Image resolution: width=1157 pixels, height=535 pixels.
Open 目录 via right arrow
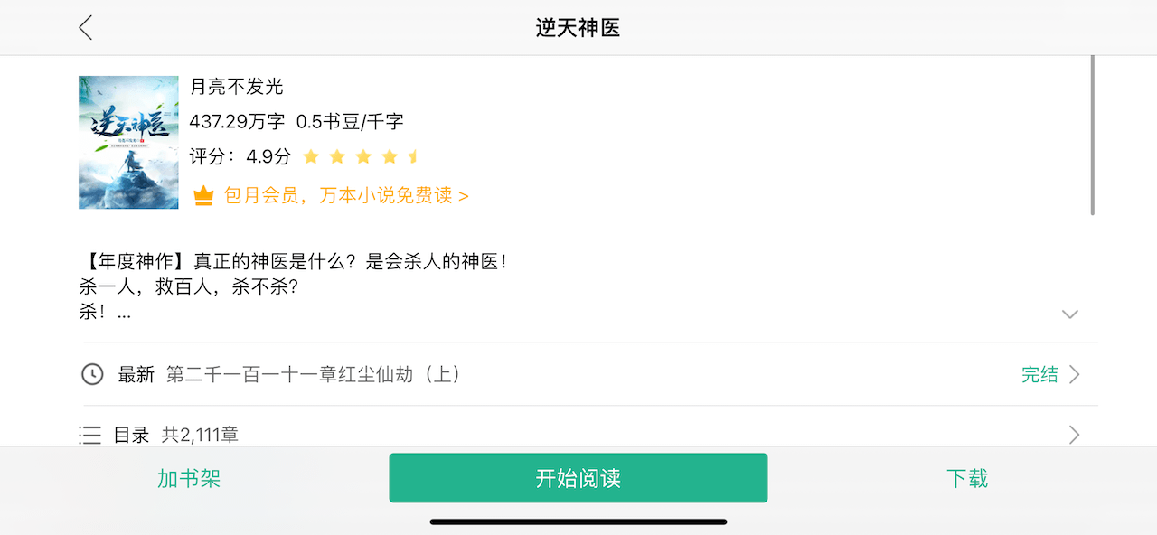click(1075, 436)
